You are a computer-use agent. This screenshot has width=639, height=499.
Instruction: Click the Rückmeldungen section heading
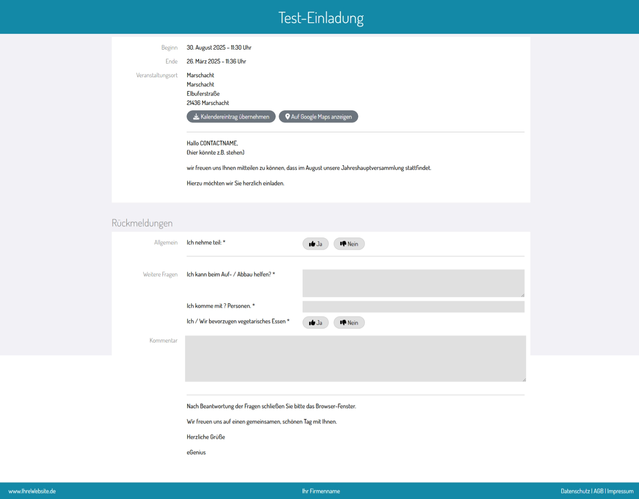coord(142,223)
